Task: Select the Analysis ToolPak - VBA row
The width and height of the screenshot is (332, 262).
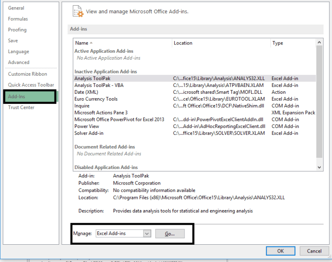Action: (x=195, y=85)
